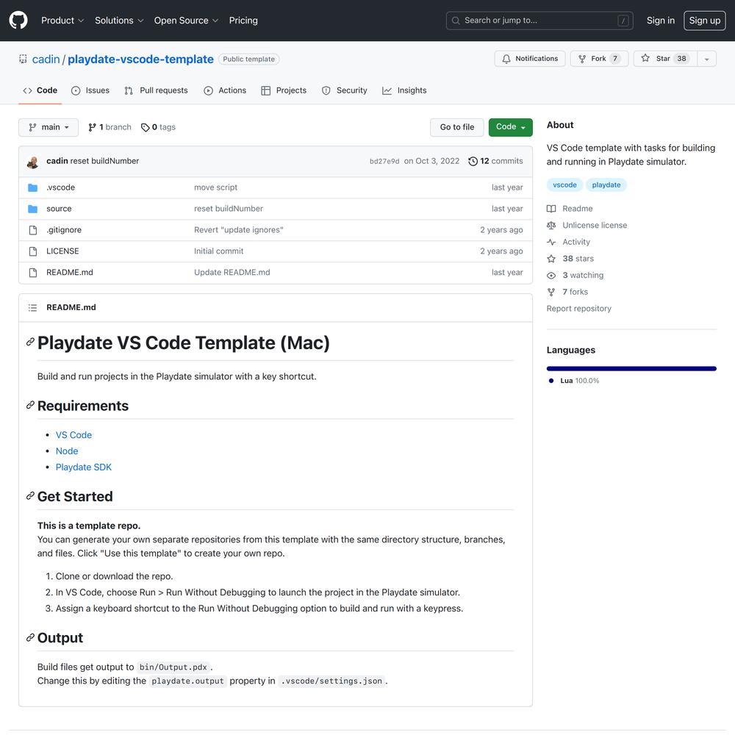Click the slash shortcut key icon in search
735x735 pixels.
(x=623, y=21)
